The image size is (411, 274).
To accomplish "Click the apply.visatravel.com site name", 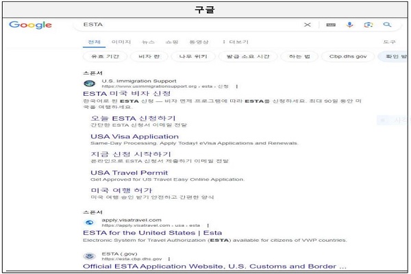I will pos(132,220).
